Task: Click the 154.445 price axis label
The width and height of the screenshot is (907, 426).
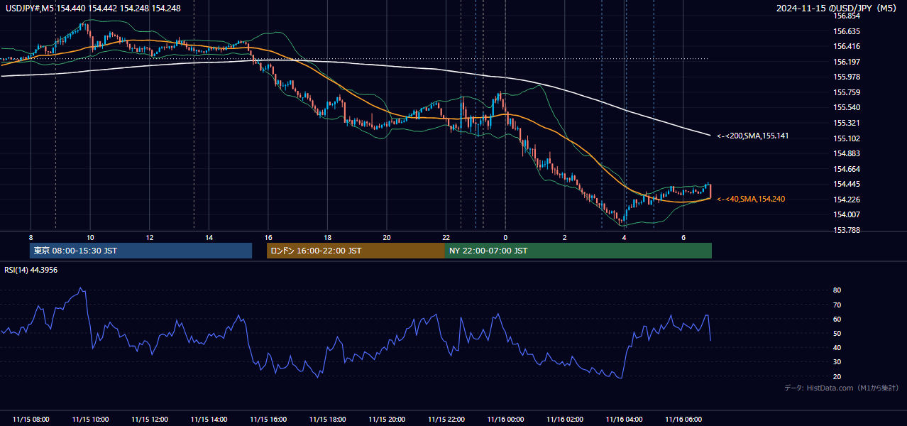Action: tap(847, 184)
